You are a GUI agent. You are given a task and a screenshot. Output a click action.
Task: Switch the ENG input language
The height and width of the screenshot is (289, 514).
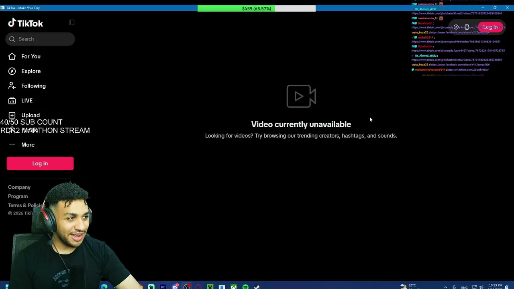pos(464,287)
